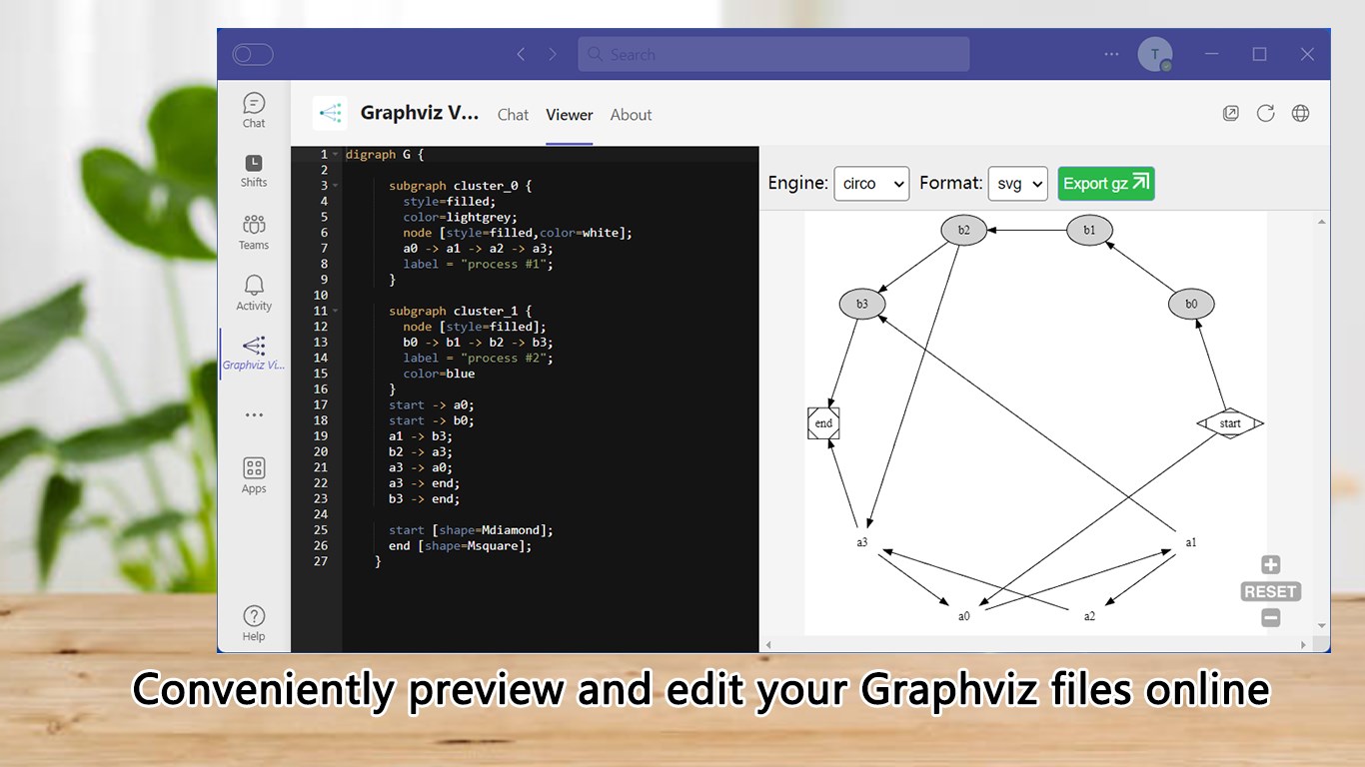The height and width of the screenshot is (767, 1365).
Task: Click the b2 node in graph
Action: pos(964,230)
